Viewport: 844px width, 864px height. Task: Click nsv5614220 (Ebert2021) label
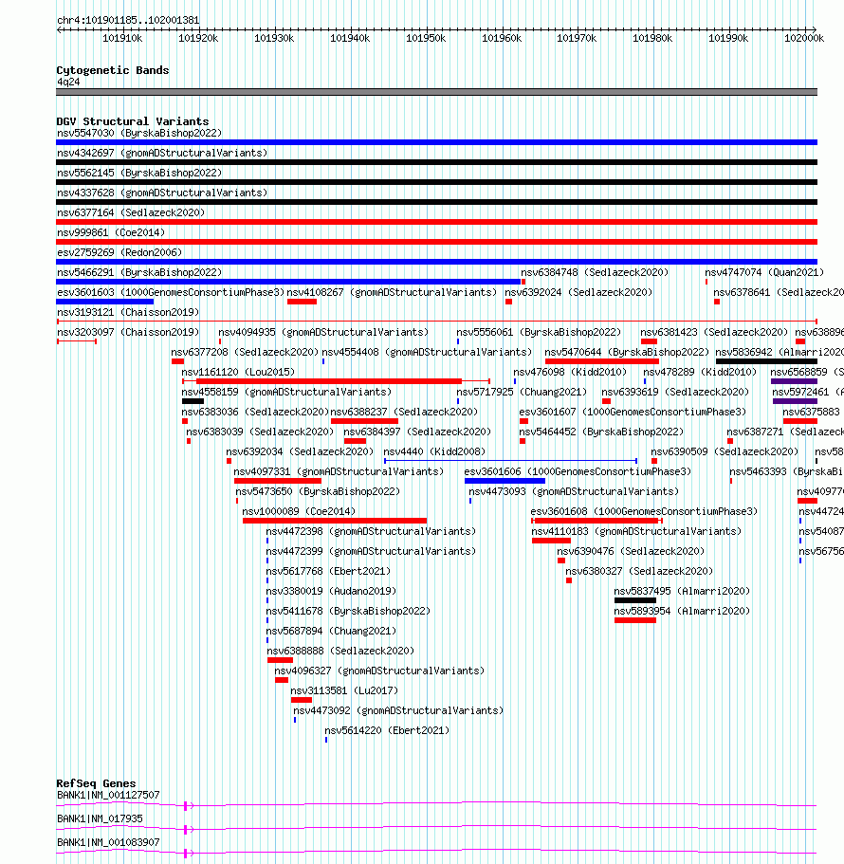[387, 728]
